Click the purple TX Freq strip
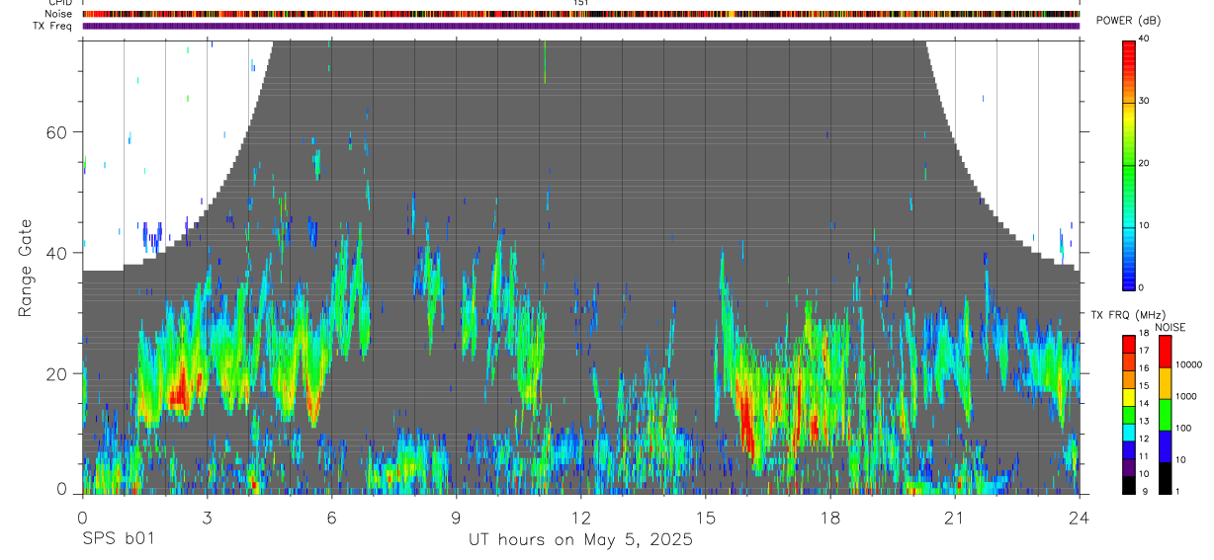Viewport: 1214px width, 560px height. click(x=580, y=26)
